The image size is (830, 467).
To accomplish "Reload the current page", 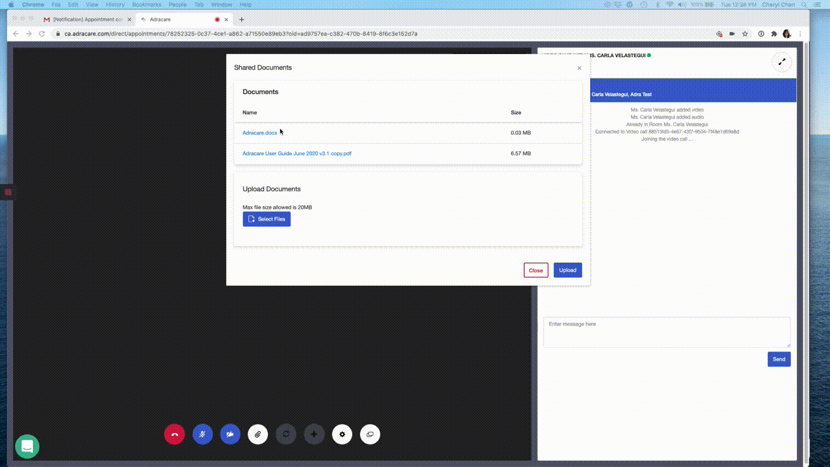I will [x=42, y=34].
